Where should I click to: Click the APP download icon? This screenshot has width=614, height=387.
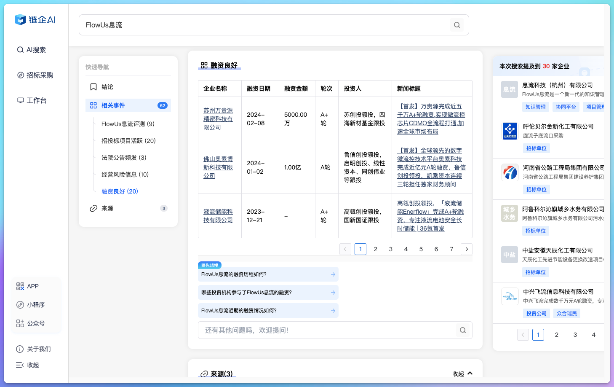pyautogui.click(x=20, y=286)
